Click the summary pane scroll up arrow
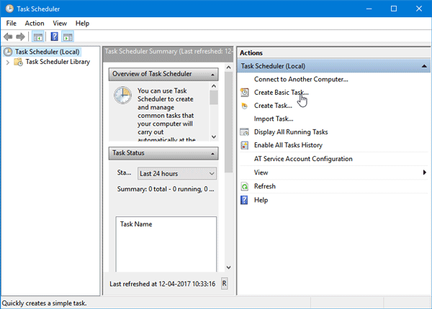 click(x=228, y=68)
